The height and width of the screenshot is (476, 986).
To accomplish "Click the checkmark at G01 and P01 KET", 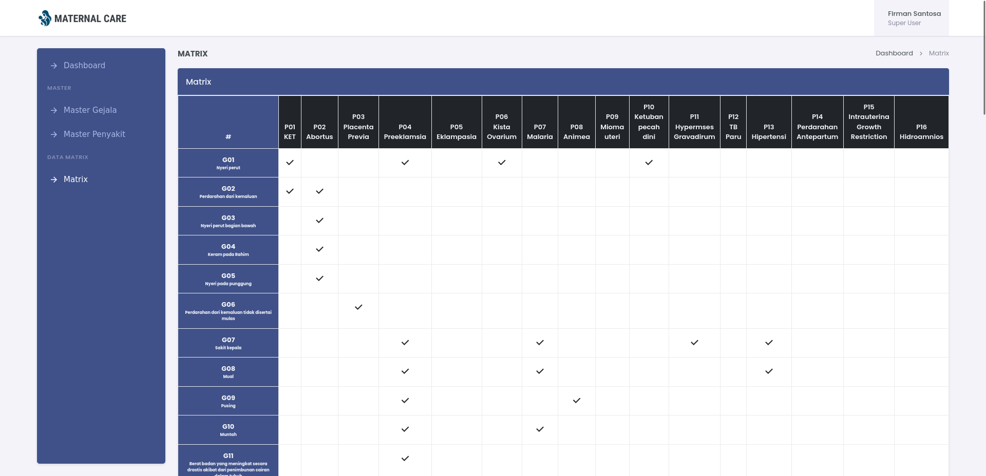I will tap(290, 163).
